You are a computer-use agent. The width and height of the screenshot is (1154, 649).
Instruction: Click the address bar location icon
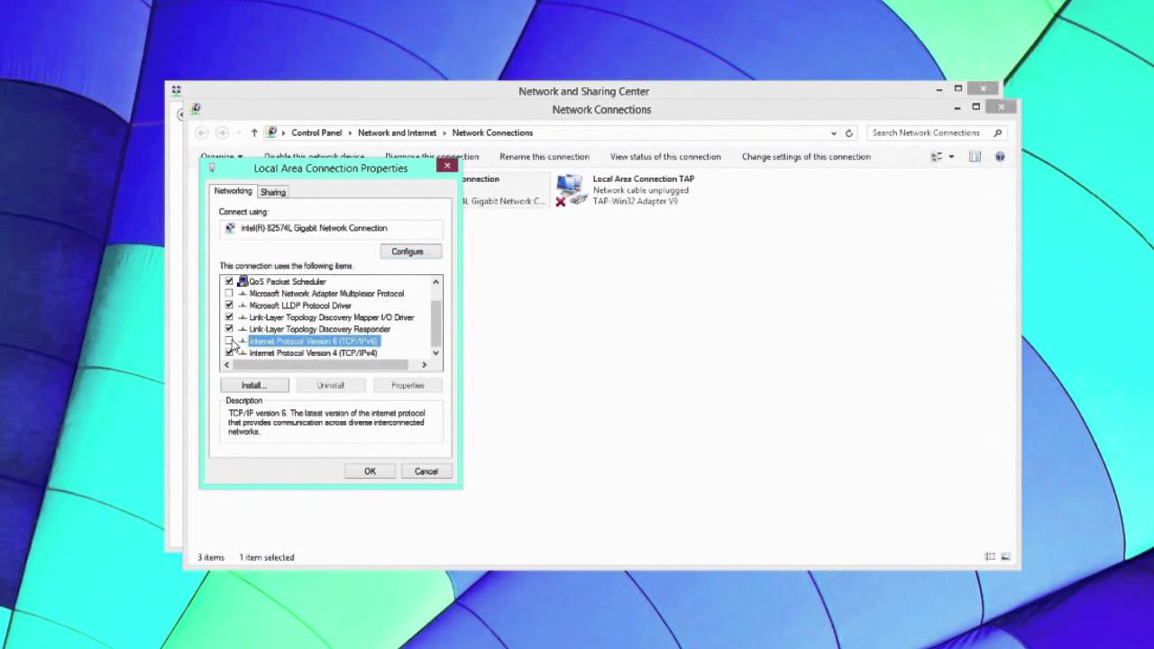[x=272, y=133]
